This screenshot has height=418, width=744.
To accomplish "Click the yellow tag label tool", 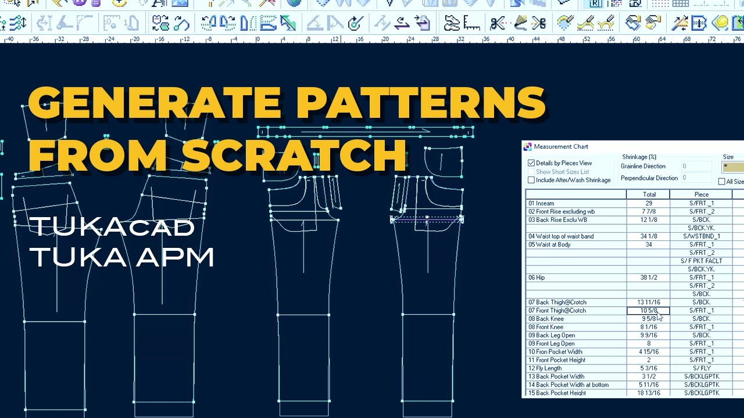I will pos(652,23).
